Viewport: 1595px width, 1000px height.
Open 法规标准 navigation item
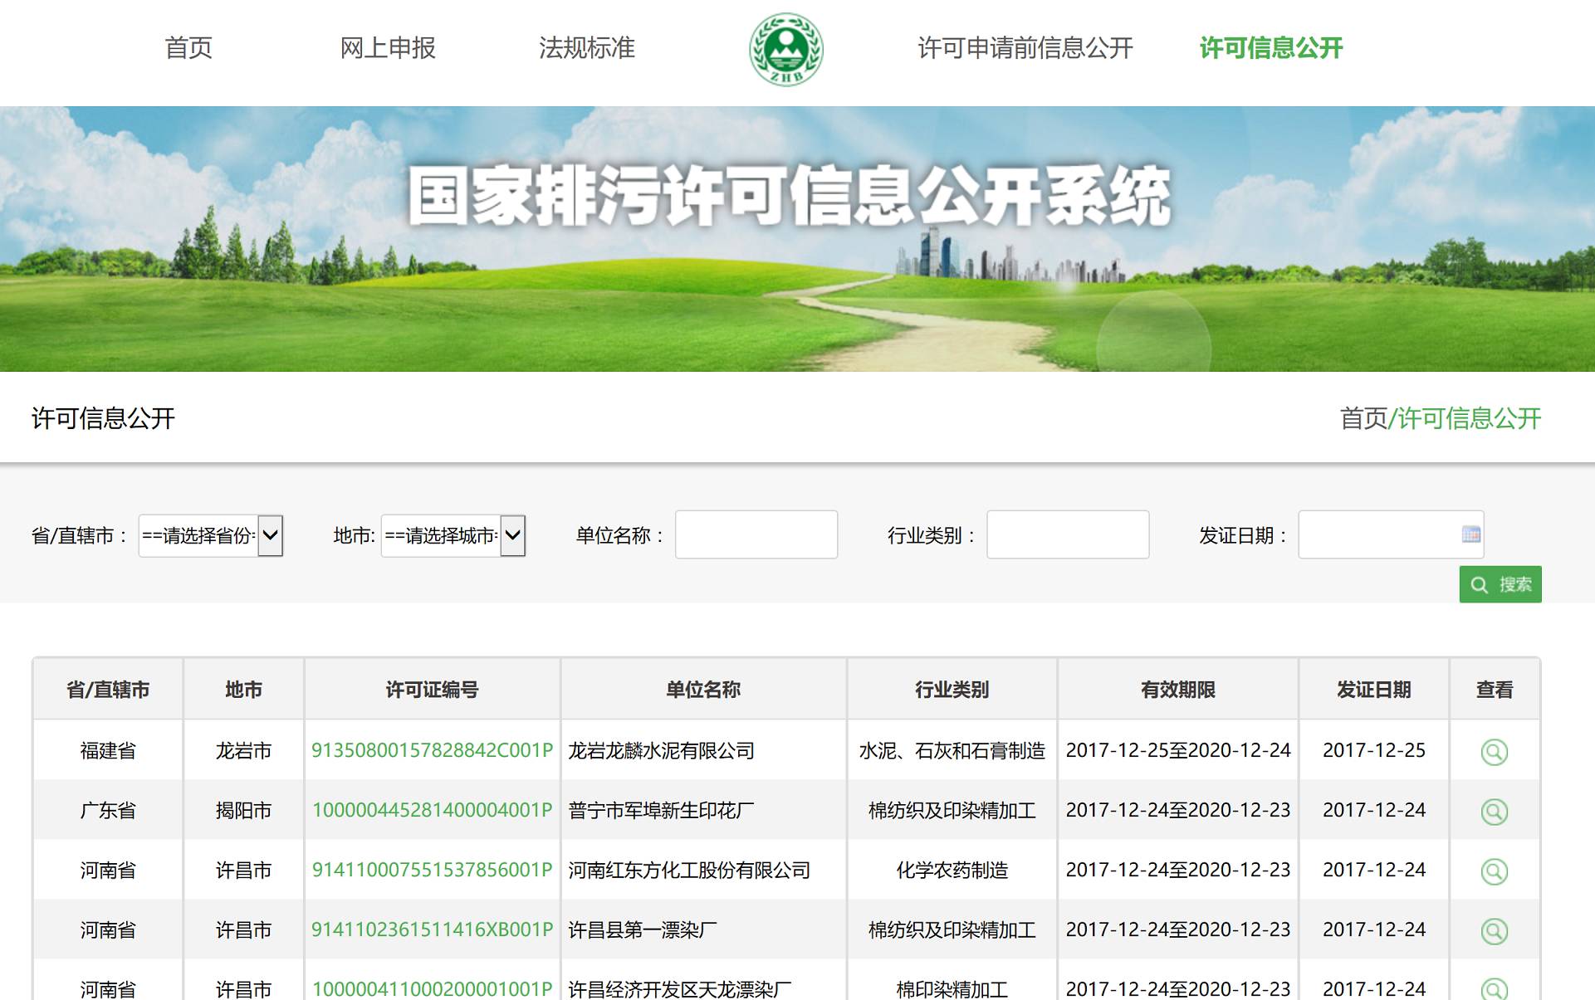click(587, 48)
